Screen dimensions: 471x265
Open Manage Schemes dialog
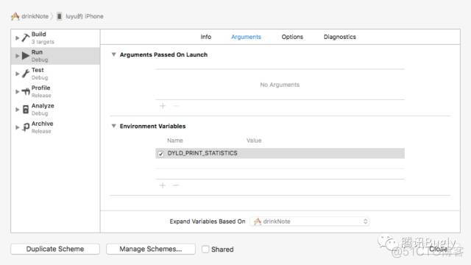coord(151,249)
